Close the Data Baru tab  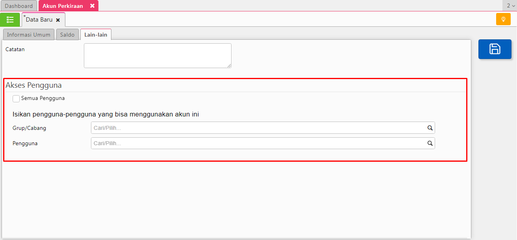[58, 20]
